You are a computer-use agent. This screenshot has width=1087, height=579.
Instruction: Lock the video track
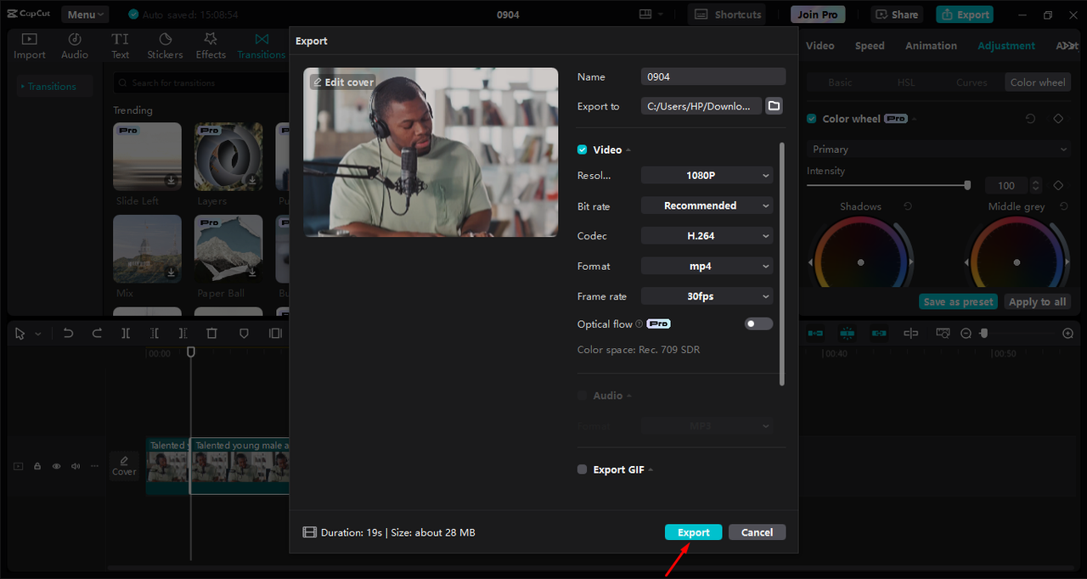pos(37,466)
